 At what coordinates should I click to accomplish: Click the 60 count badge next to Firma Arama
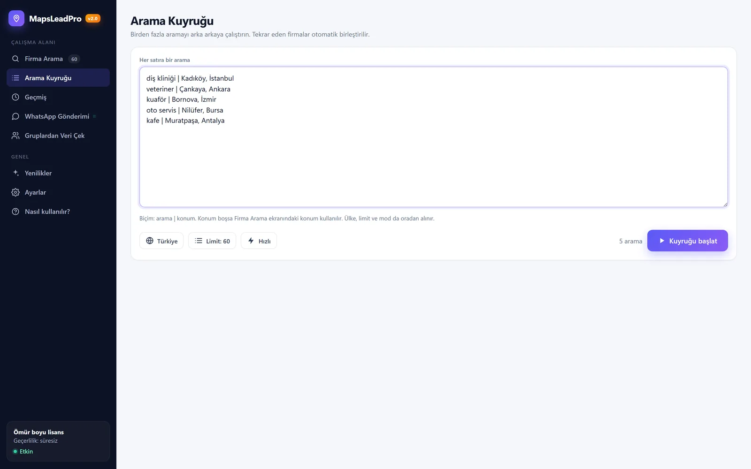coord(74,59)
